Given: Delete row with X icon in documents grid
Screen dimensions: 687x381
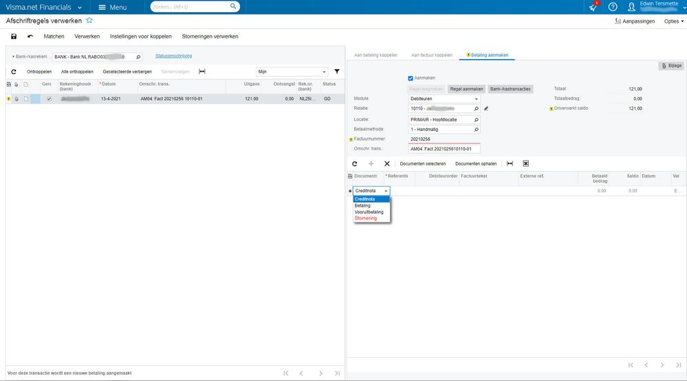Looking at the screenshot, I should click(387, 163).
